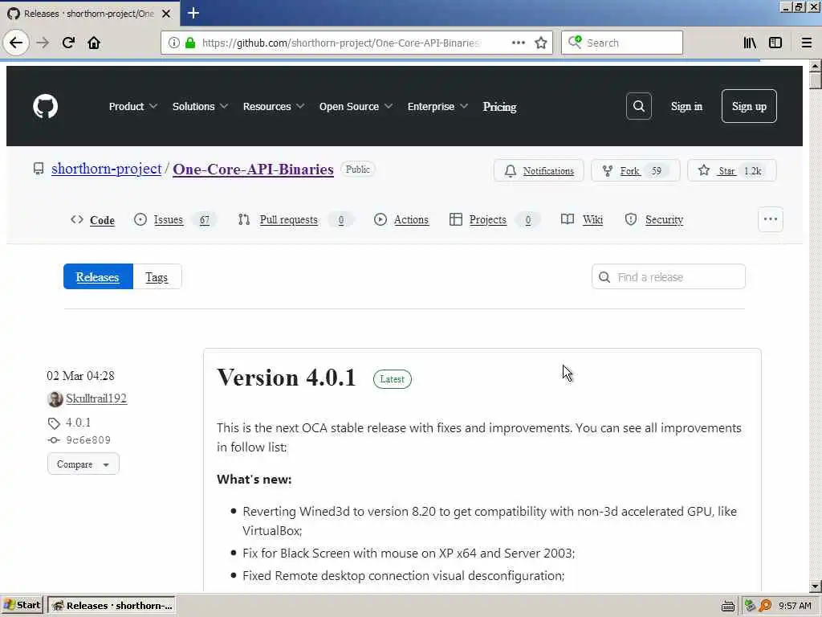Click the GitHub search magnifier button
This screenshot has width=822, height=617.
[x=638, y=106]
